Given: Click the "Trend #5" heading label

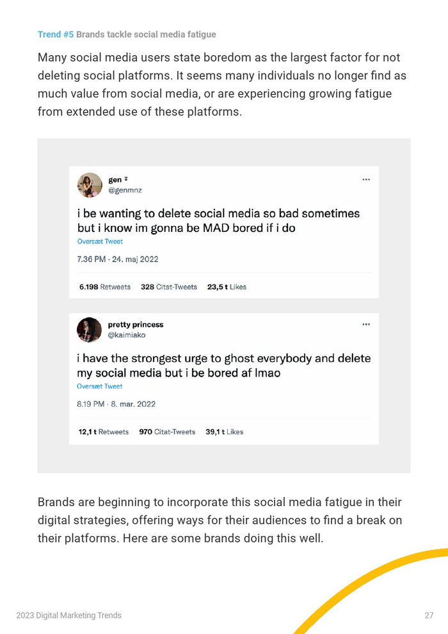Looking at the screenshot, I should [56, 35].
